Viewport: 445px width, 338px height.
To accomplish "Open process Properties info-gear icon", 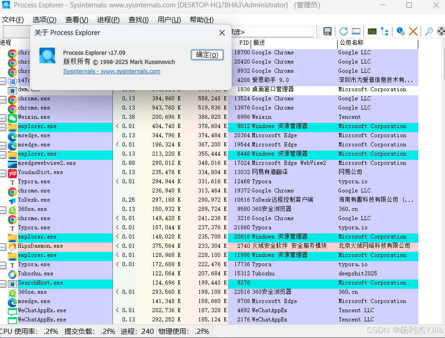I will click(400, 31).
